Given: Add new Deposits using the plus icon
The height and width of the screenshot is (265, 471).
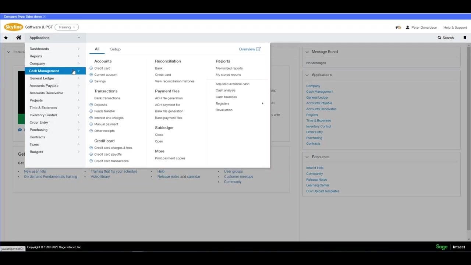Looking at the screenshot, I should 91,105.
